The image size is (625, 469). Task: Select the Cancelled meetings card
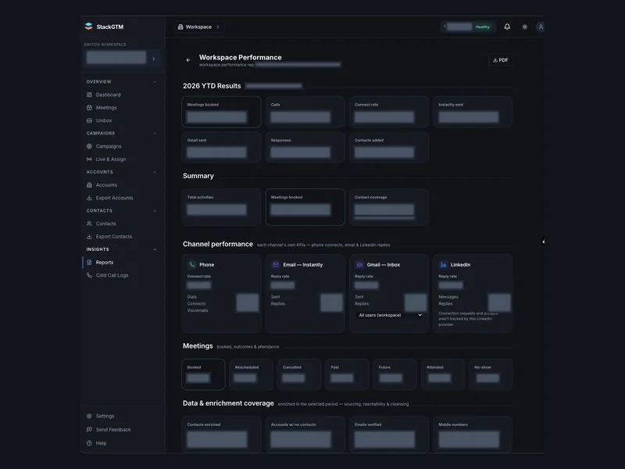click(x=299, y=374)
